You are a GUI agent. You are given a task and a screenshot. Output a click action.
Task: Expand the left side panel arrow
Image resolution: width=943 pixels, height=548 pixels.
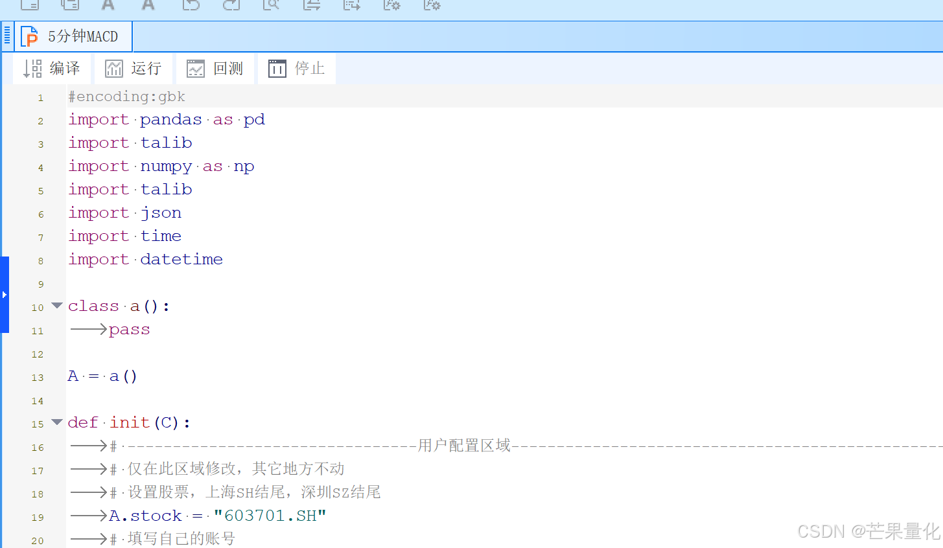5,294
